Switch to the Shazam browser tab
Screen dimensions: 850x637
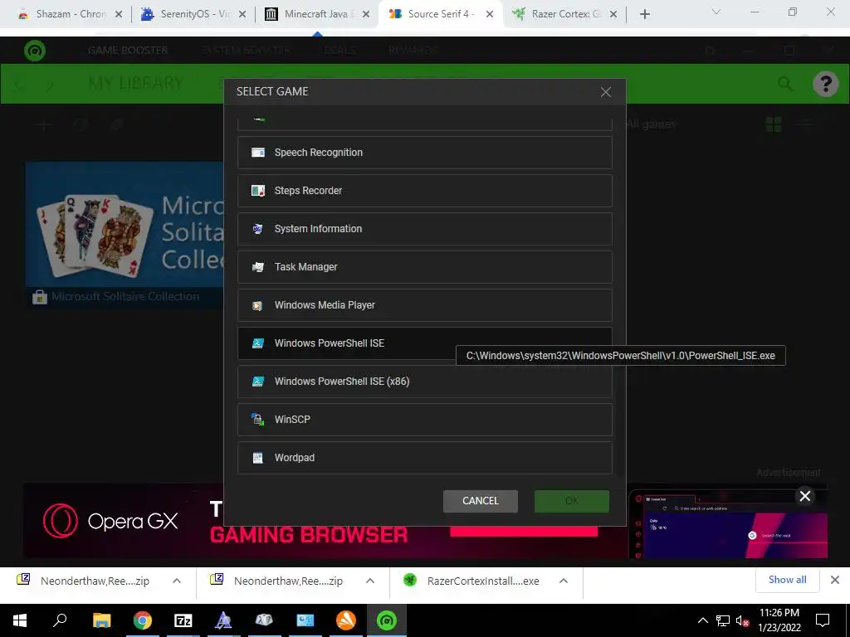tap(70, 14)
